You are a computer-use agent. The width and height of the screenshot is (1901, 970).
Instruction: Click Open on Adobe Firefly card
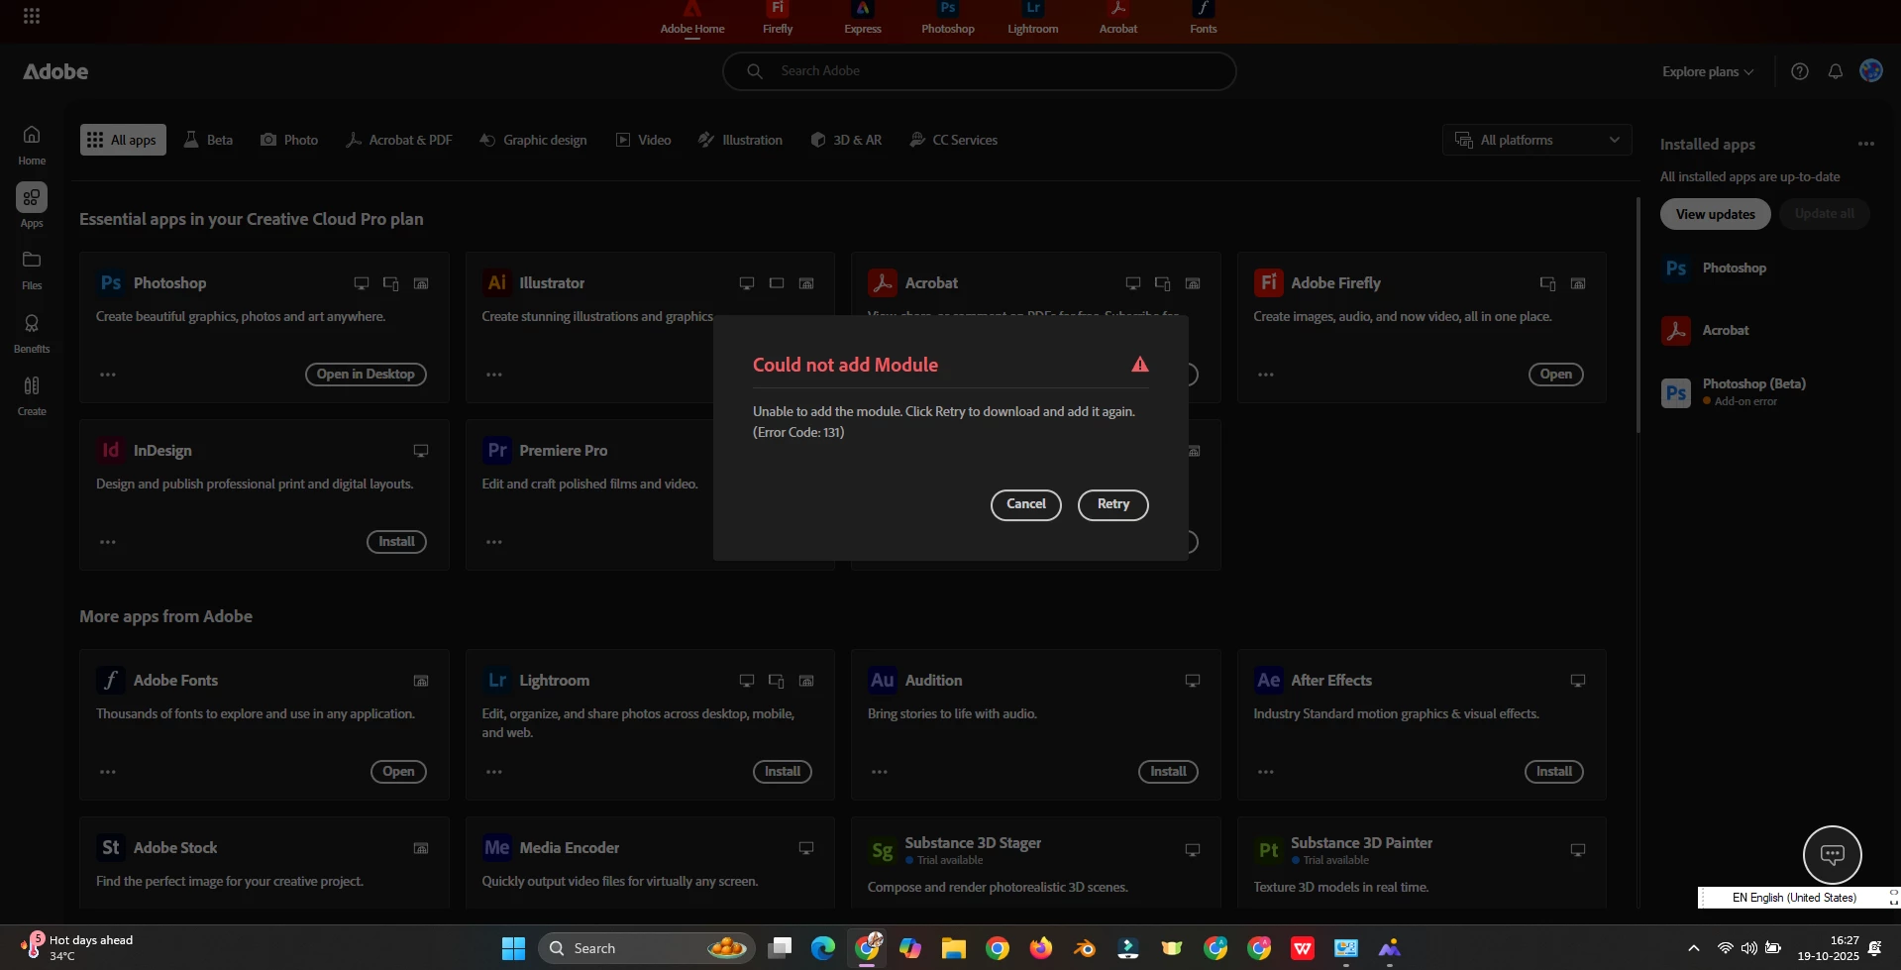point(1555,375)
